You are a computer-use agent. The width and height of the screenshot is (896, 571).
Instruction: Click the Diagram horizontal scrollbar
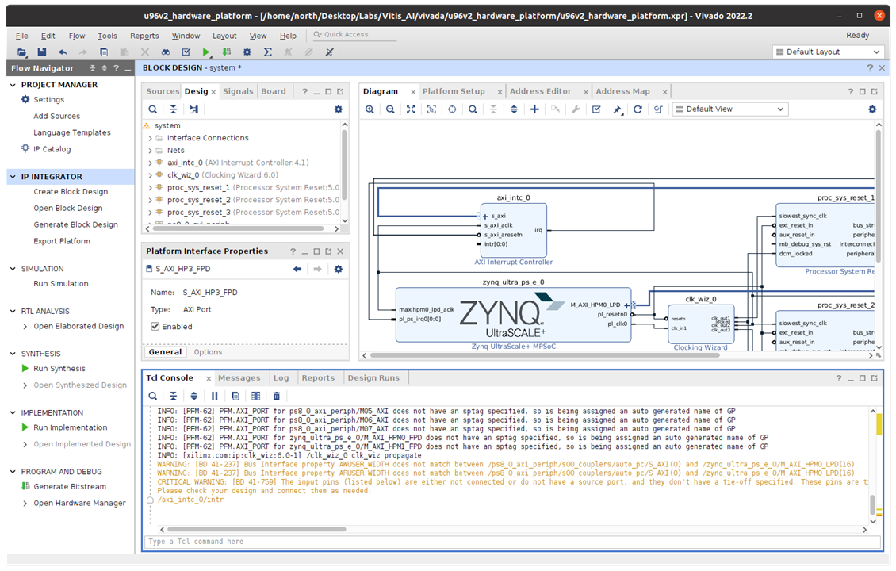click(546, 355)
